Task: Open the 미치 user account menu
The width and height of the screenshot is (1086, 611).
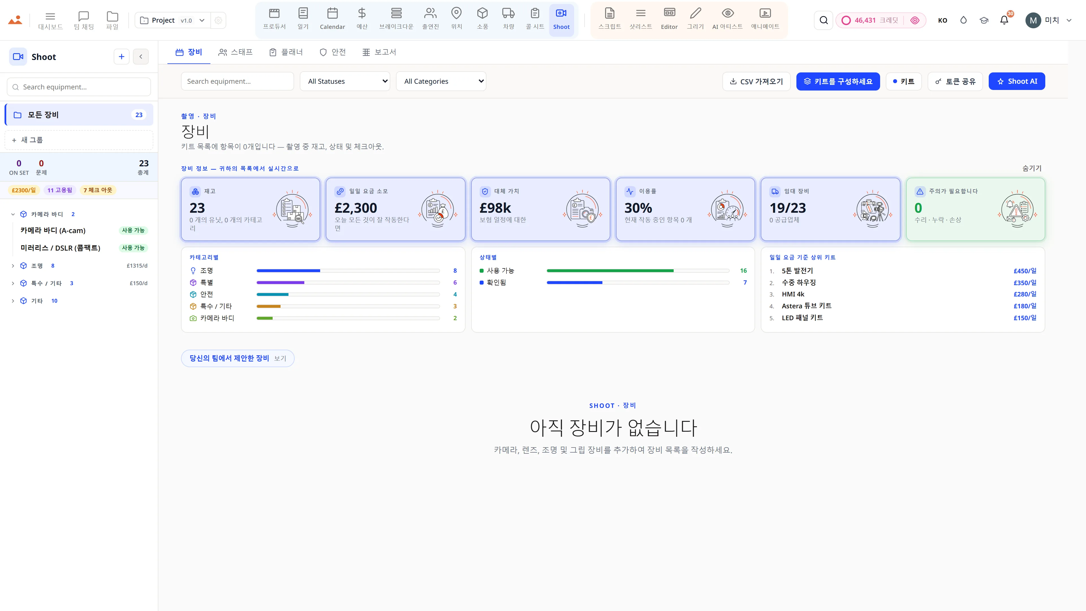Action: click(1048, 20)
